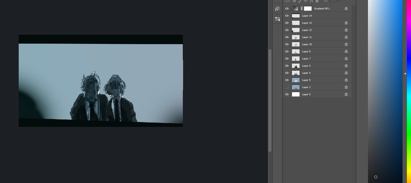Open the Adjustments sliders panel icon
This screenshot has height=183, width=411.
coord(277,19)
